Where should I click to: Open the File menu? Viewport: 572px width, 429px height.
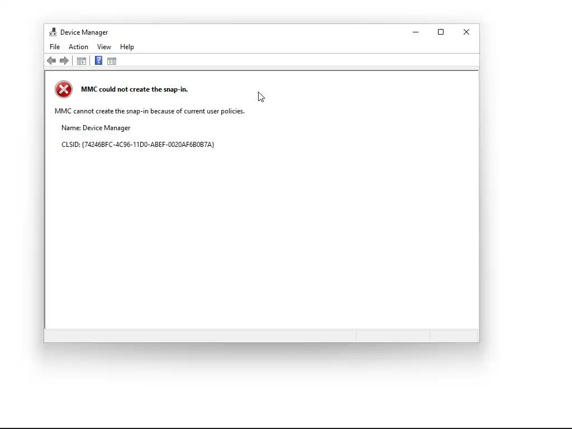55,47
